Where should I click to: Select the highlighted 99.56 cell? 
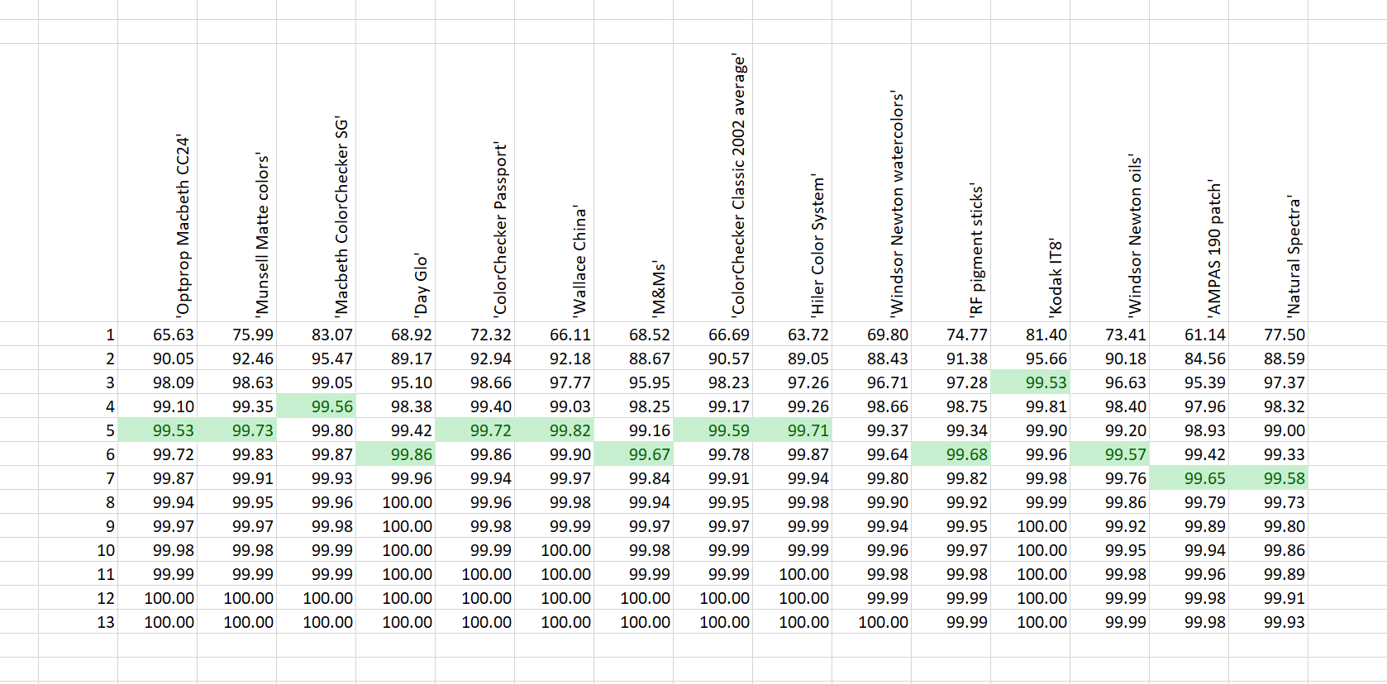(x=316, y=406)
